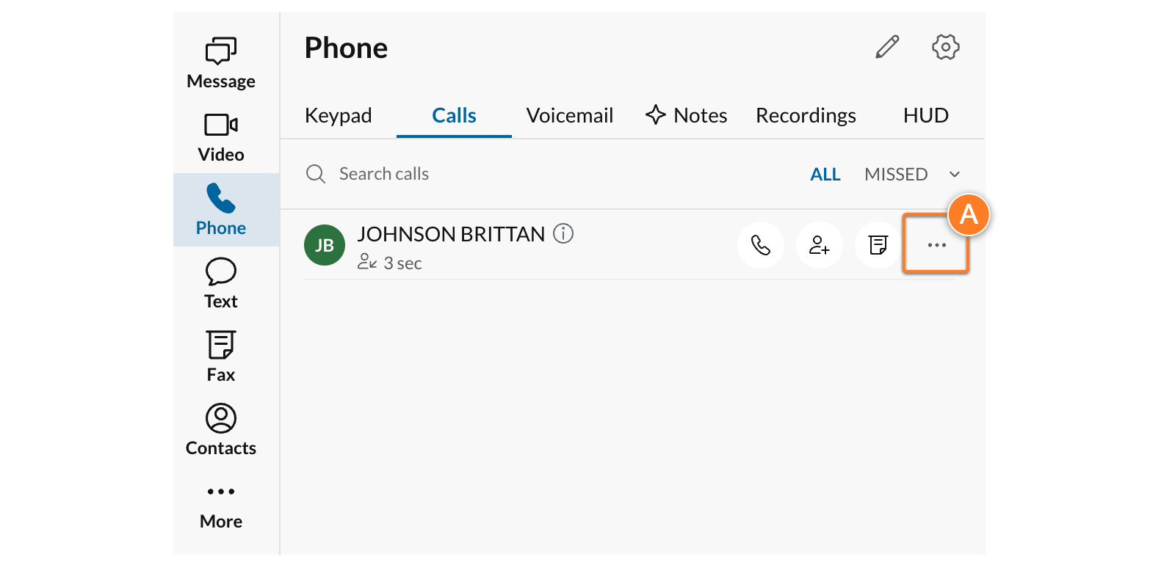Expand the more options menu on the call entry
The height and width of the screenshot is (562, 1175).
coord(936,245)
